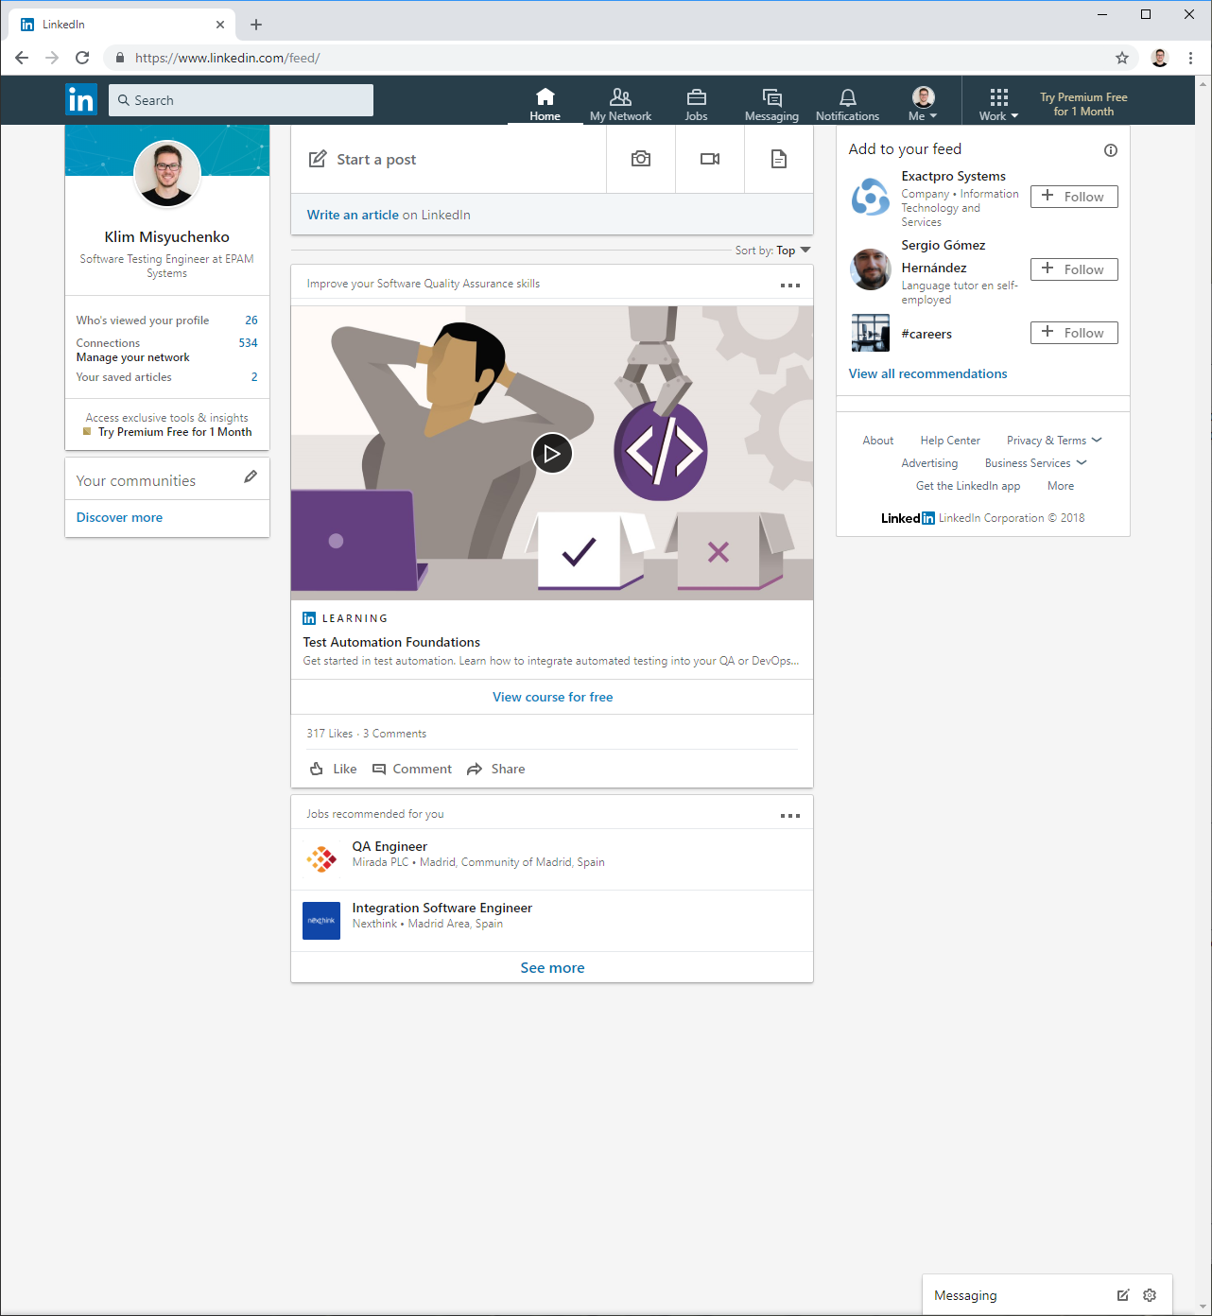Click the Exactpro Systems logo

pos(870,198)
